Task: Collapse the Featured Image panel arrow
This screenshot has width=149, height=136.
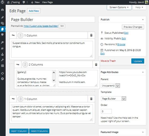Action: tap(143, 132)
